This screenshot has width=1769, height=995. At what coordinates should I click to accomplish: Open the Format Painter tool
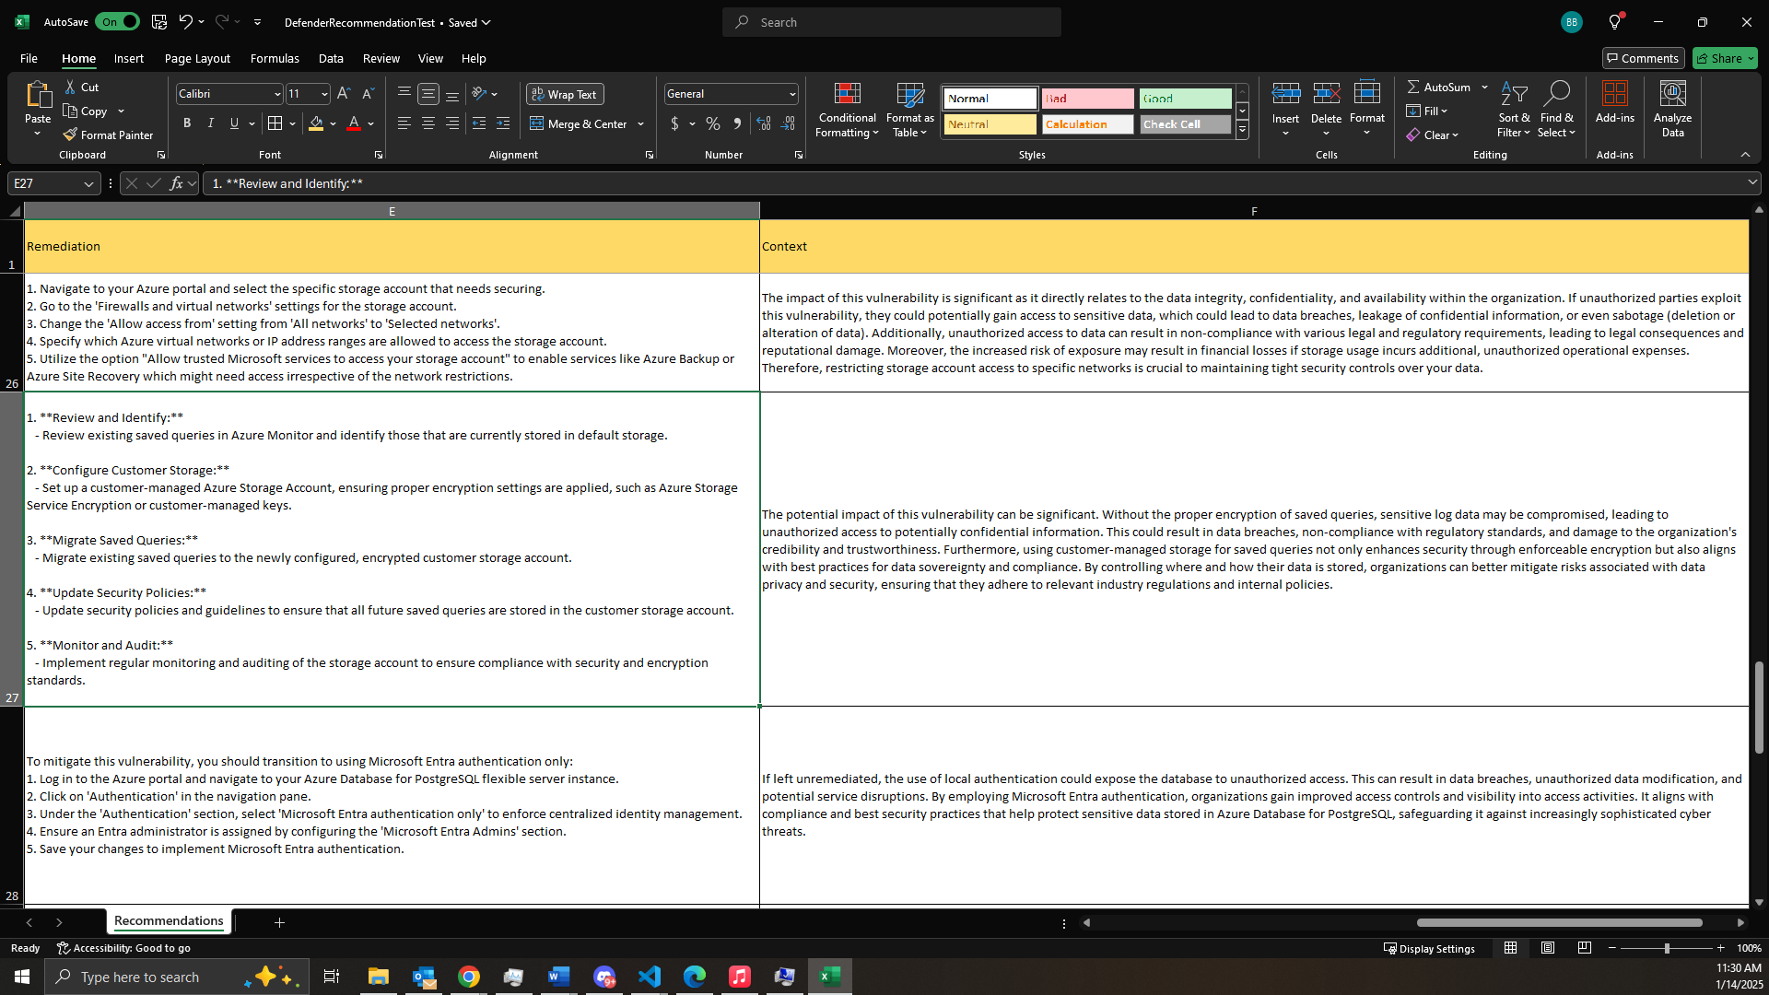(x=108, y=134)
